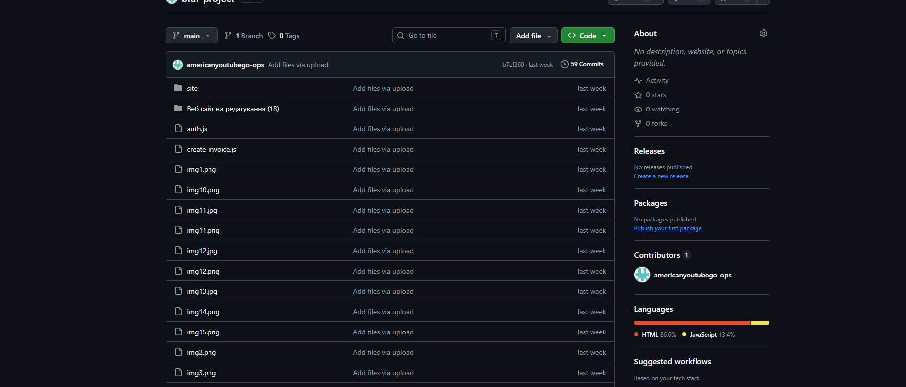Click the file icon next to img10.png
Screen dimensions: 906x387
coord(178,189)
